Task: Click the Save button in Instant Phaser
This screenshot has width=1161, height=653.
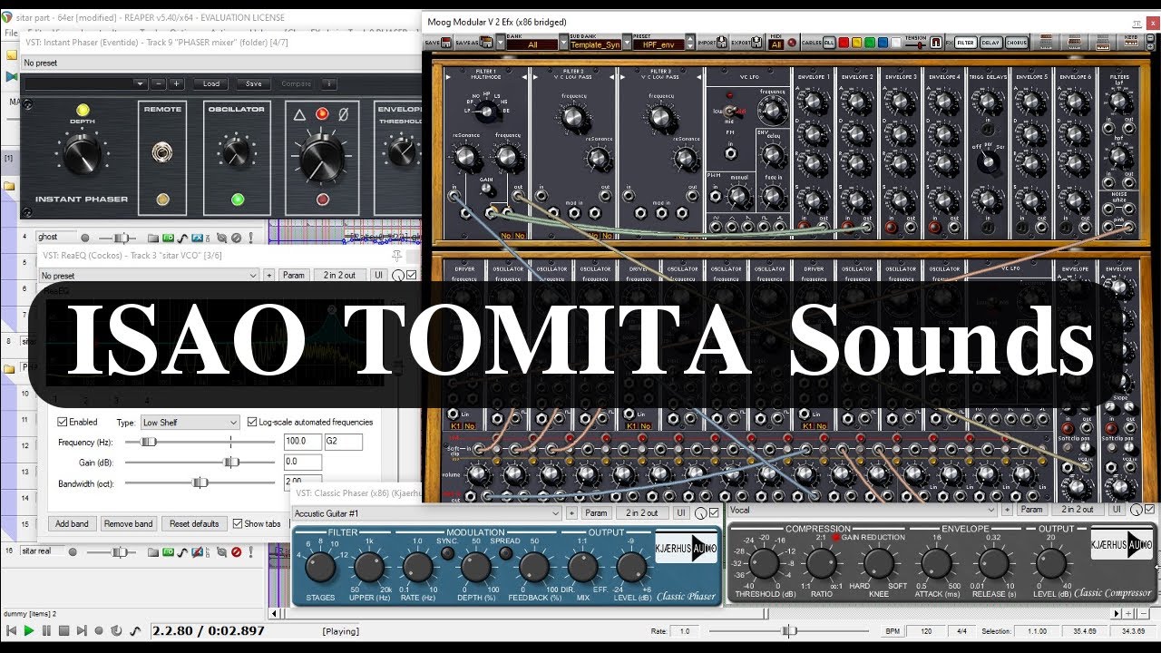Action: pyautogui.click(x=254, y=83)
